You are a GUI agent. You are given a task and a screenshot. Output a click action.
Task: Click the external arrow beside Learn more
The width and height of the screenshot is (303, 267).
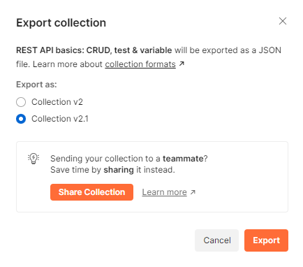(x=193, y=192)
